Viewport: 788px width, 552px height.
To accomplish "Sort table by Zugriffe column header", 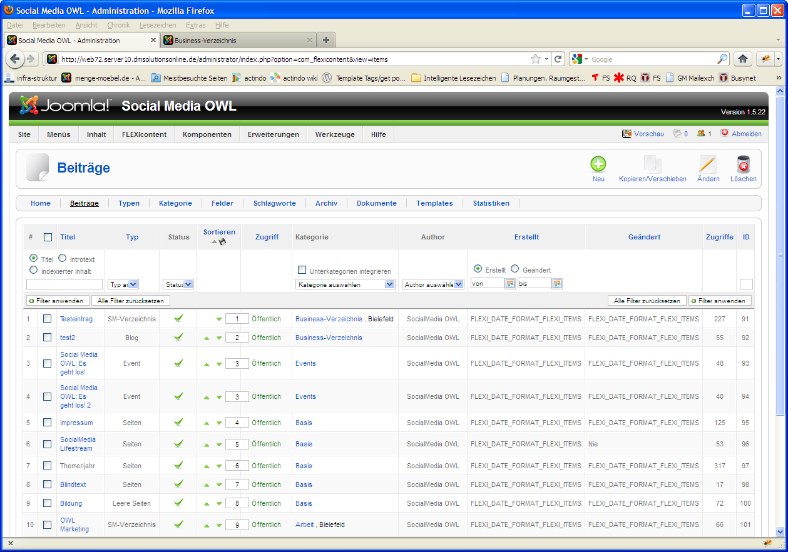I will [720, 237].
